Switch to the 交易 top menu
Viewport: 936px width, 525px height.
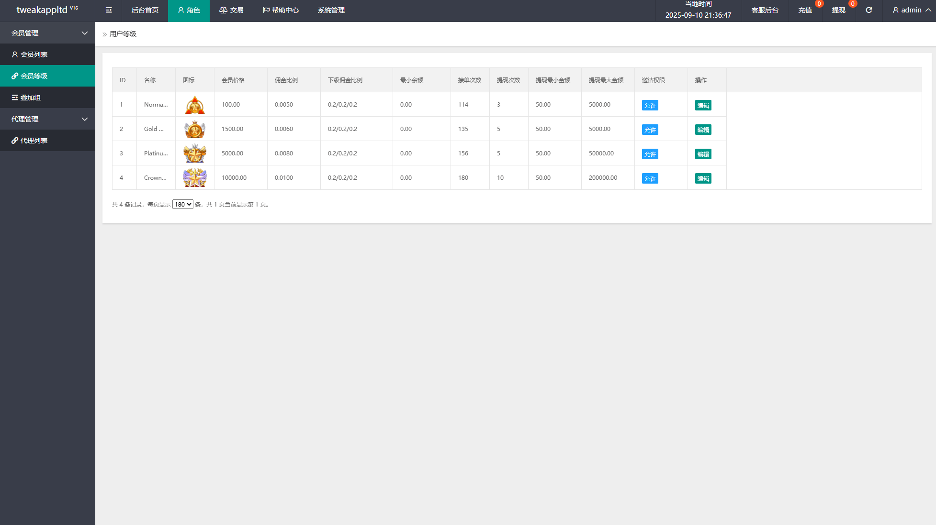coord(231,10)
